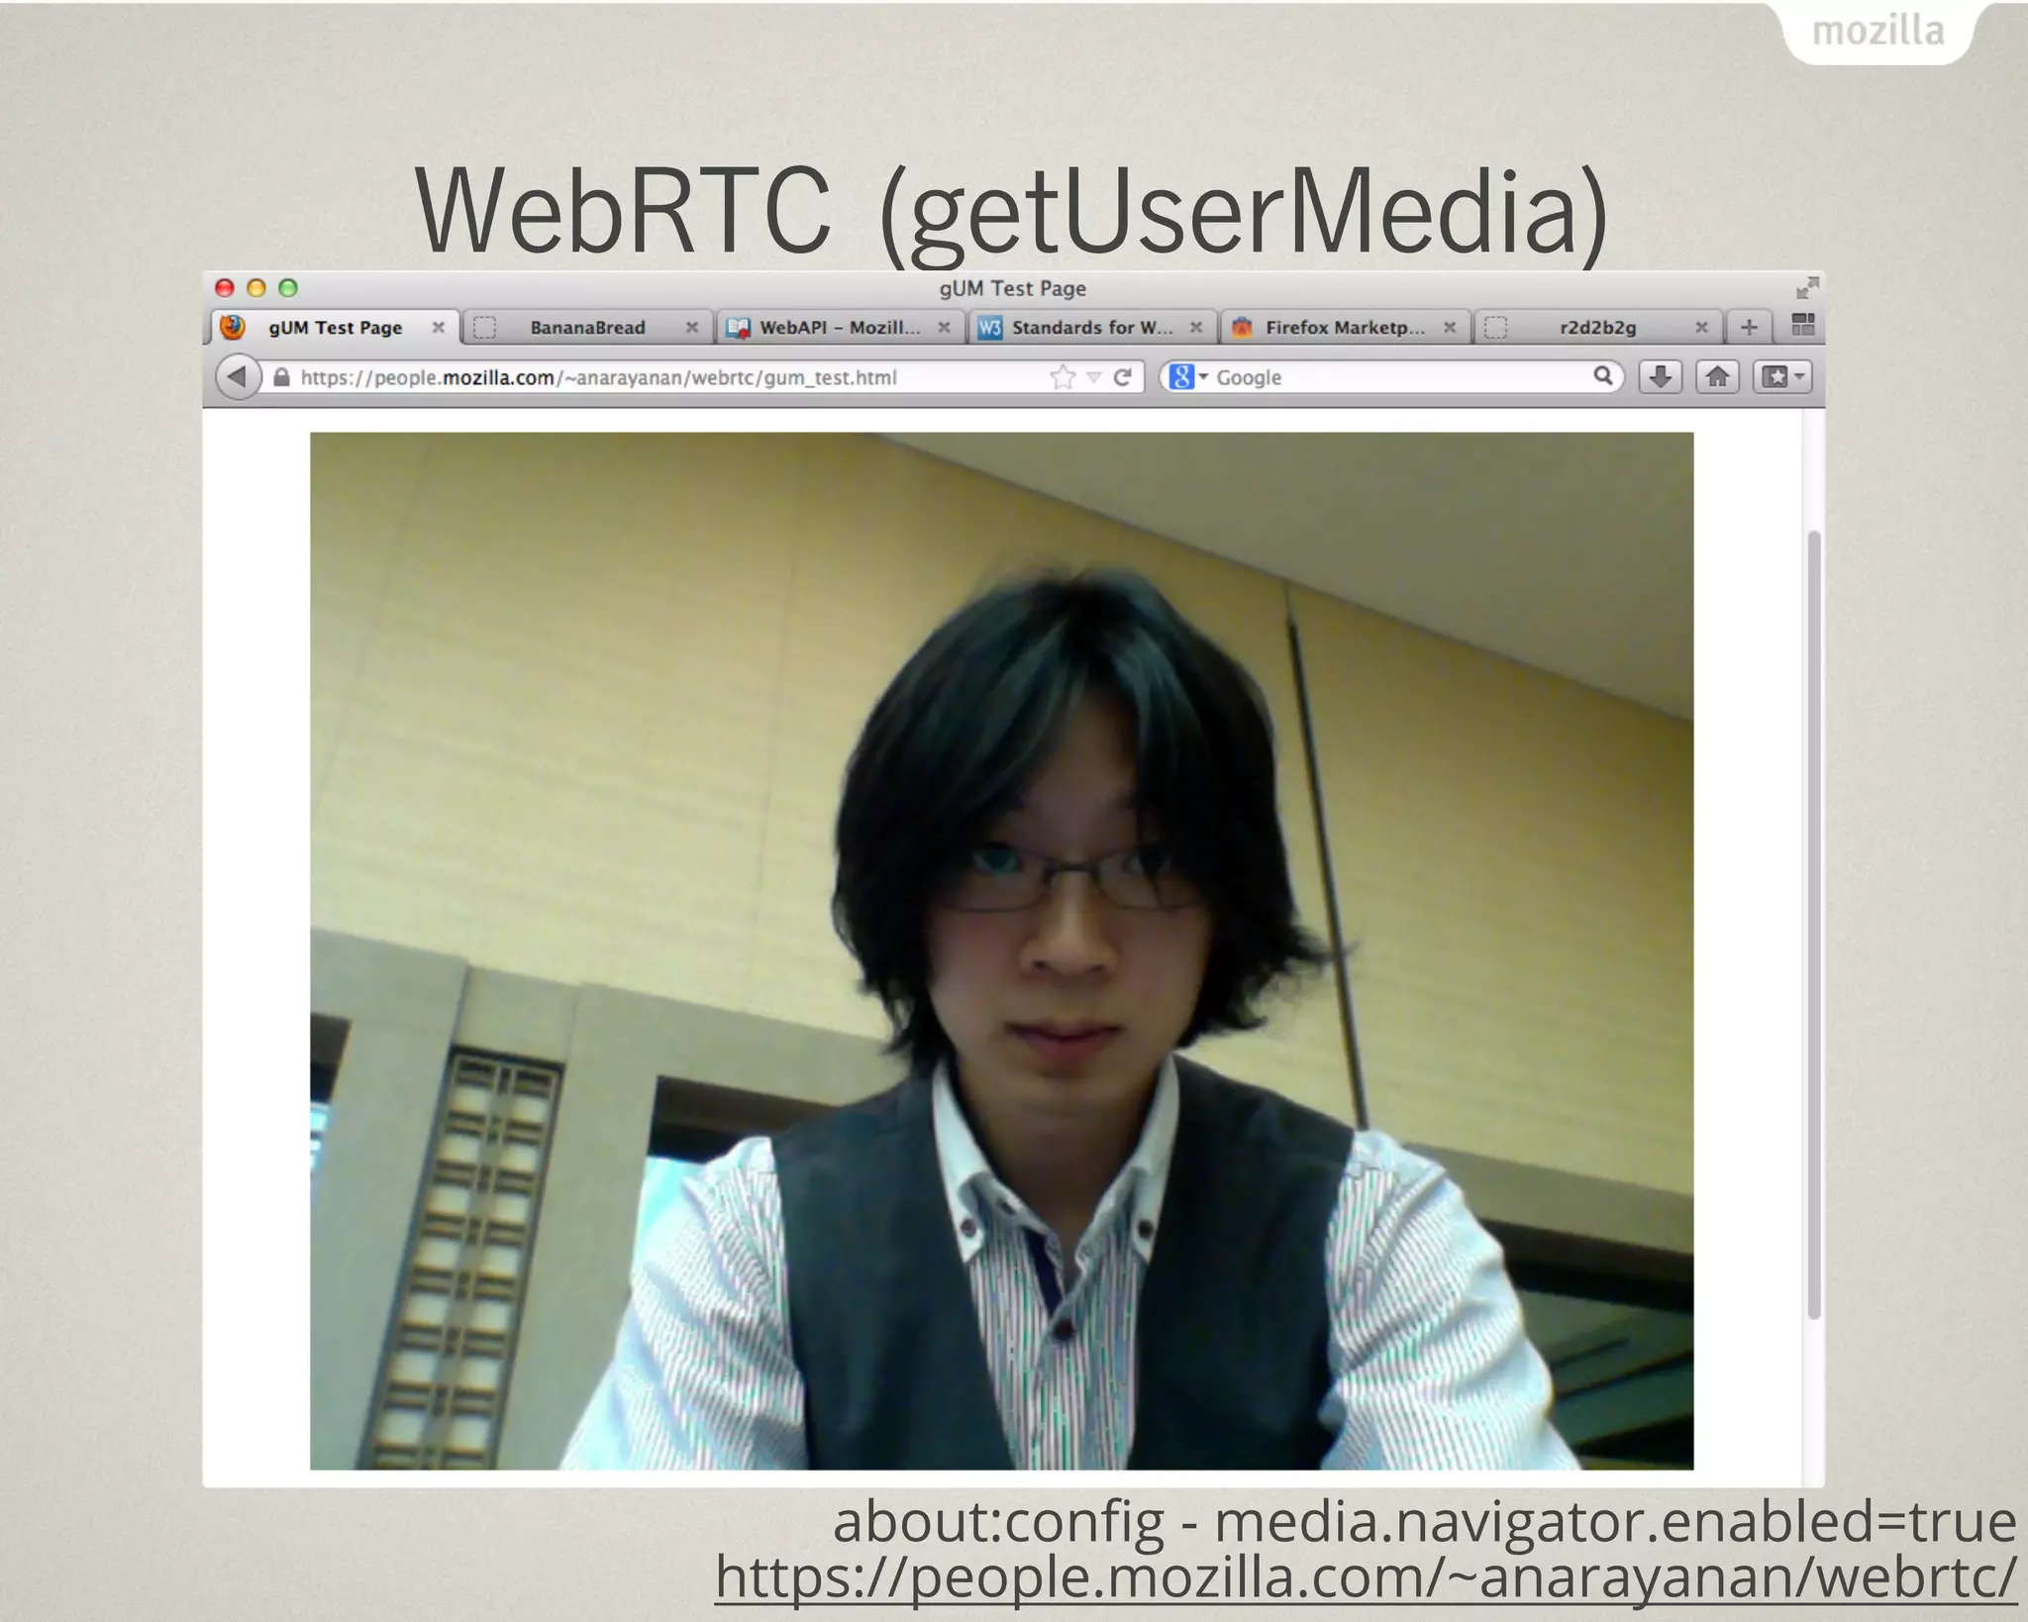Click the page vertical scrollbar
2028x1622 pixels.
click(x=1813, y=921)
